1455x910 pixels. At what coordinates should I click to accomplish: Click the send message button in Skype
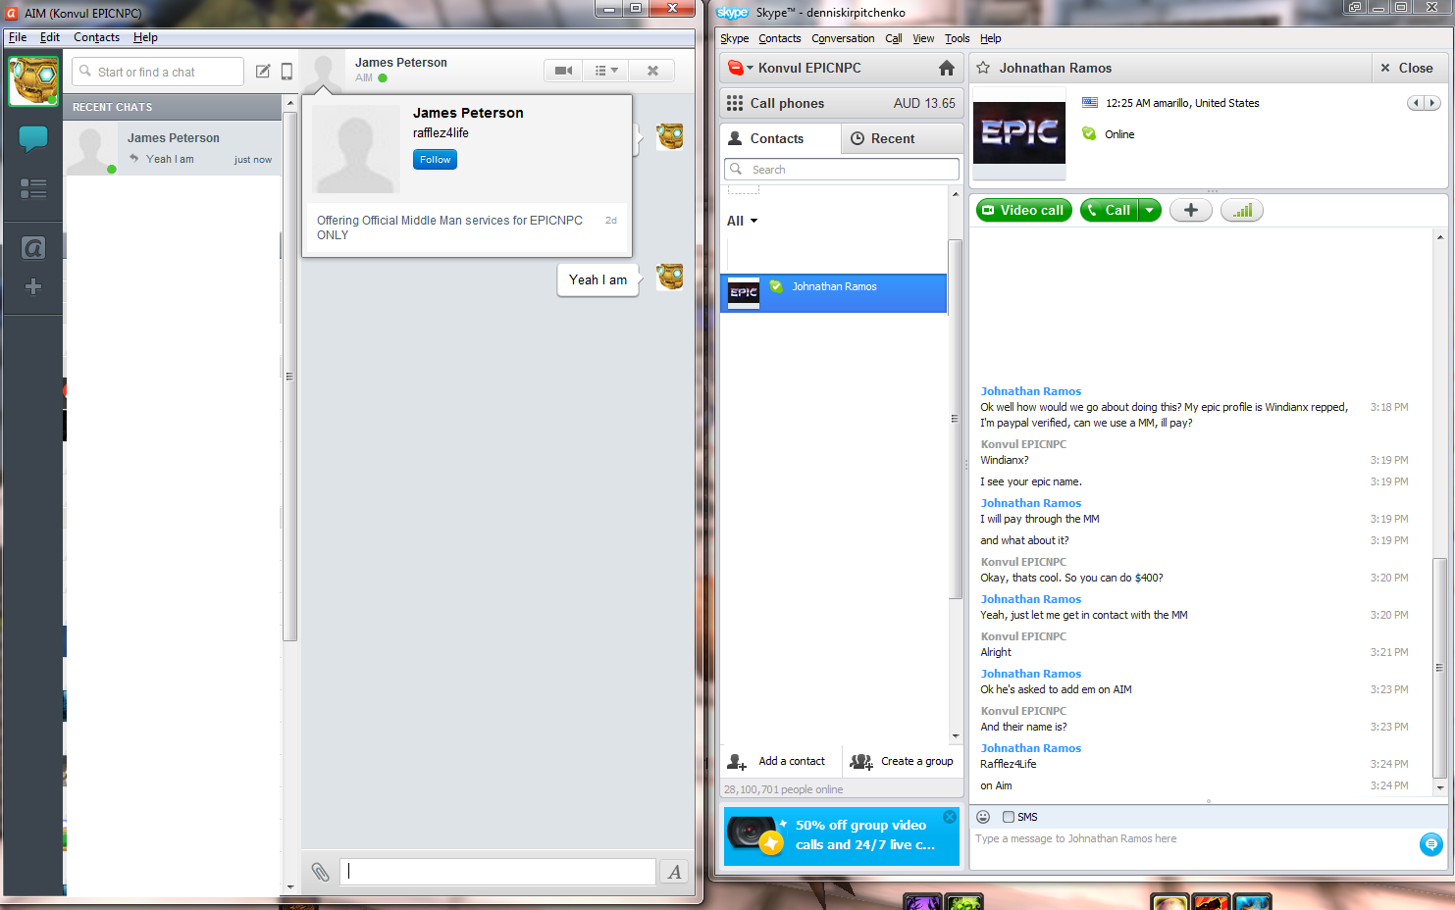click(x=1430, y=843)
